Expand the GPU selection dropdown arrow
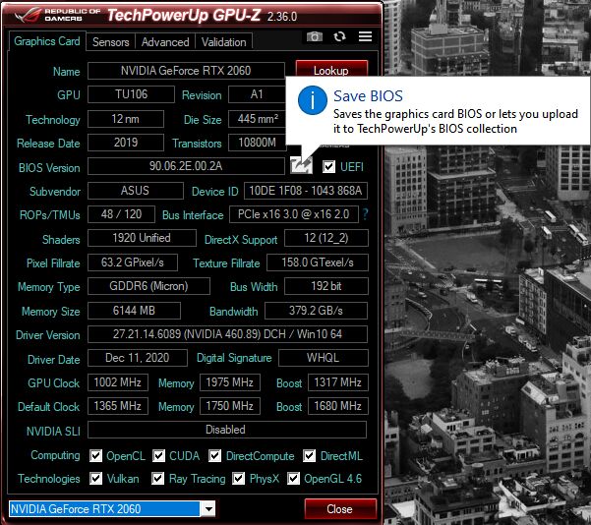Viewport: 591px width, 525px height. [208, 509]
